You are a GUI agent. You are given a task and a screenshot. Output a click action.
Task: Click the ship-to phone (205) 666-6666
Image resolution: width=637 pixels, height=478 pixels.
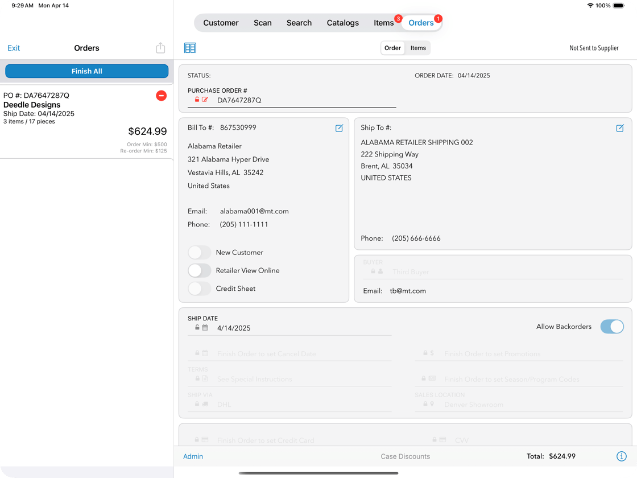click(x=416, y=238)
